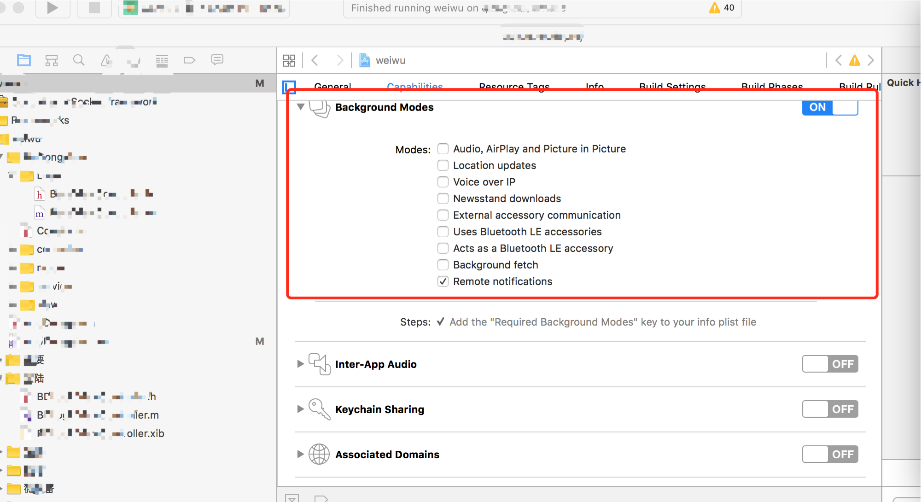Jump to previous issue arrow
Viewport: 921px width, 502px height.
839,60
